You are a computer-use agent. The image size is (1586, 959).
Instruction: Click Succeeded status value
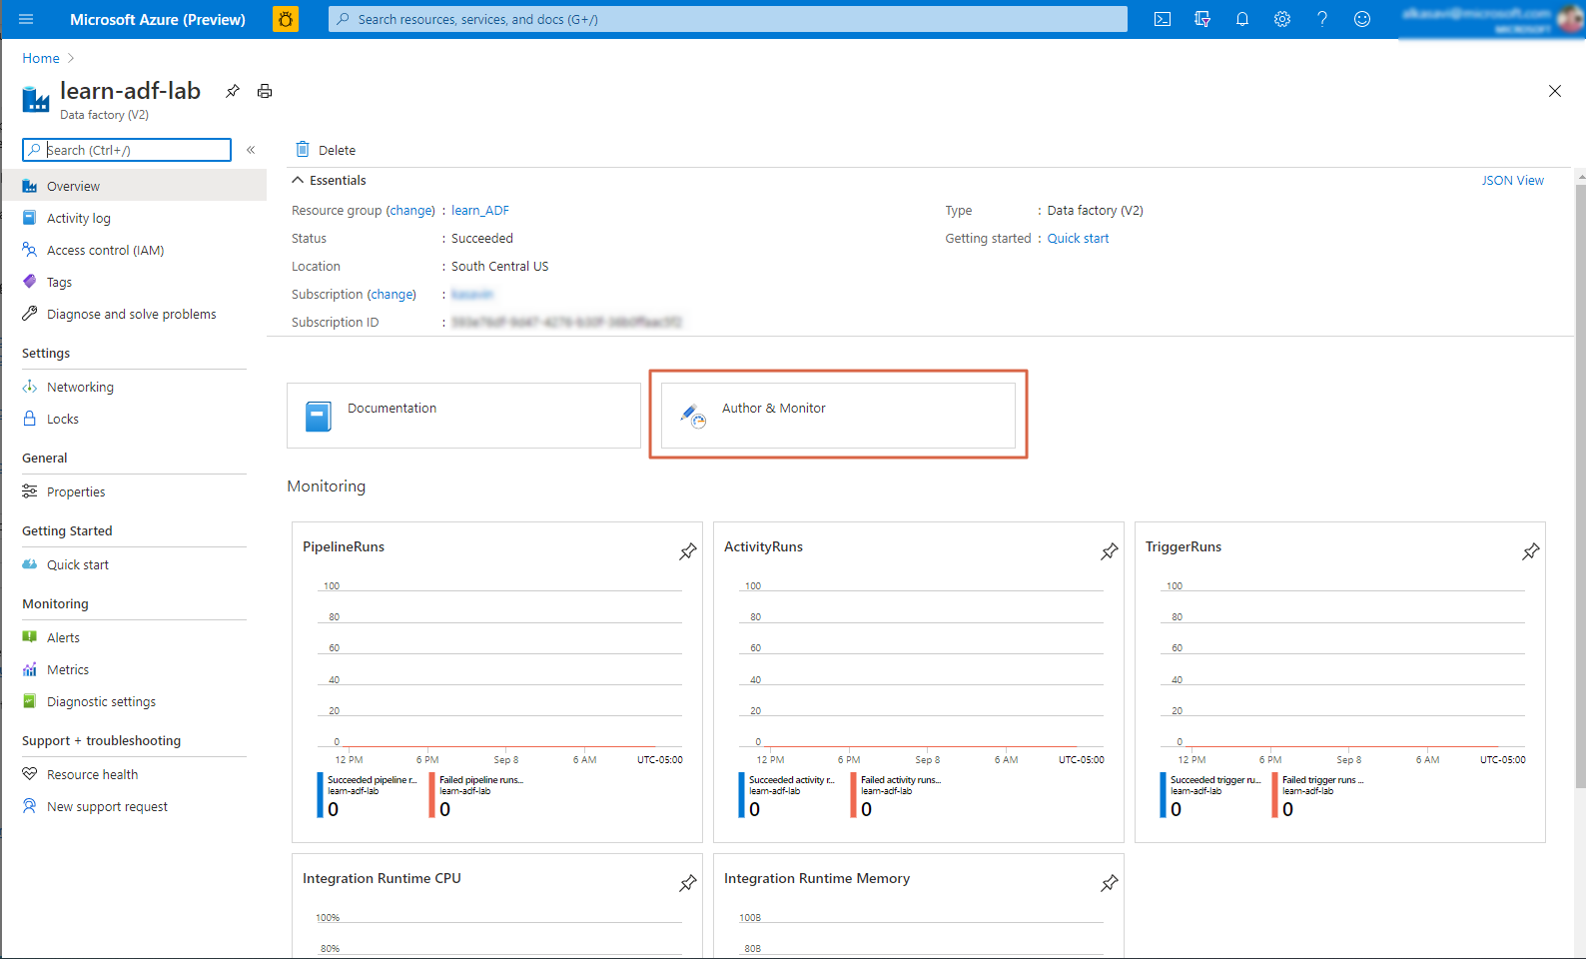pyautogui.click(x=482, y=238)
